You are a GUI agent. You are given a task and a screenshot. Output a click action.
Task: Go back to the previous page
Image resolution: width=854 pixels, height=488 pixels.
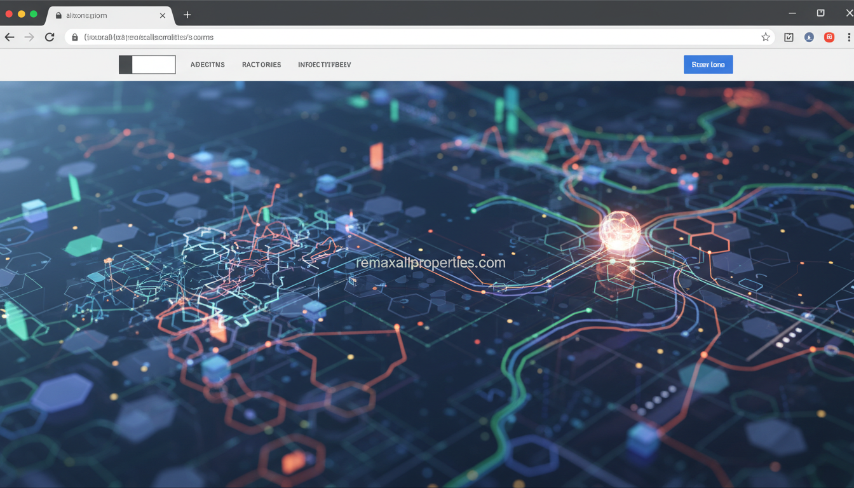coord(10,37)
